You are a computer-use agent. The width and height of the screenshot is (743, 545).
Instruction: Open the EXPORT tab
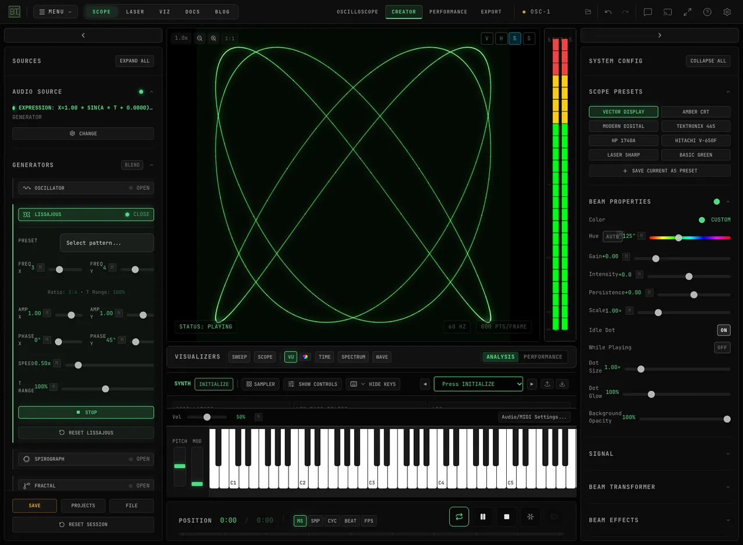click(x=491, y=12)
